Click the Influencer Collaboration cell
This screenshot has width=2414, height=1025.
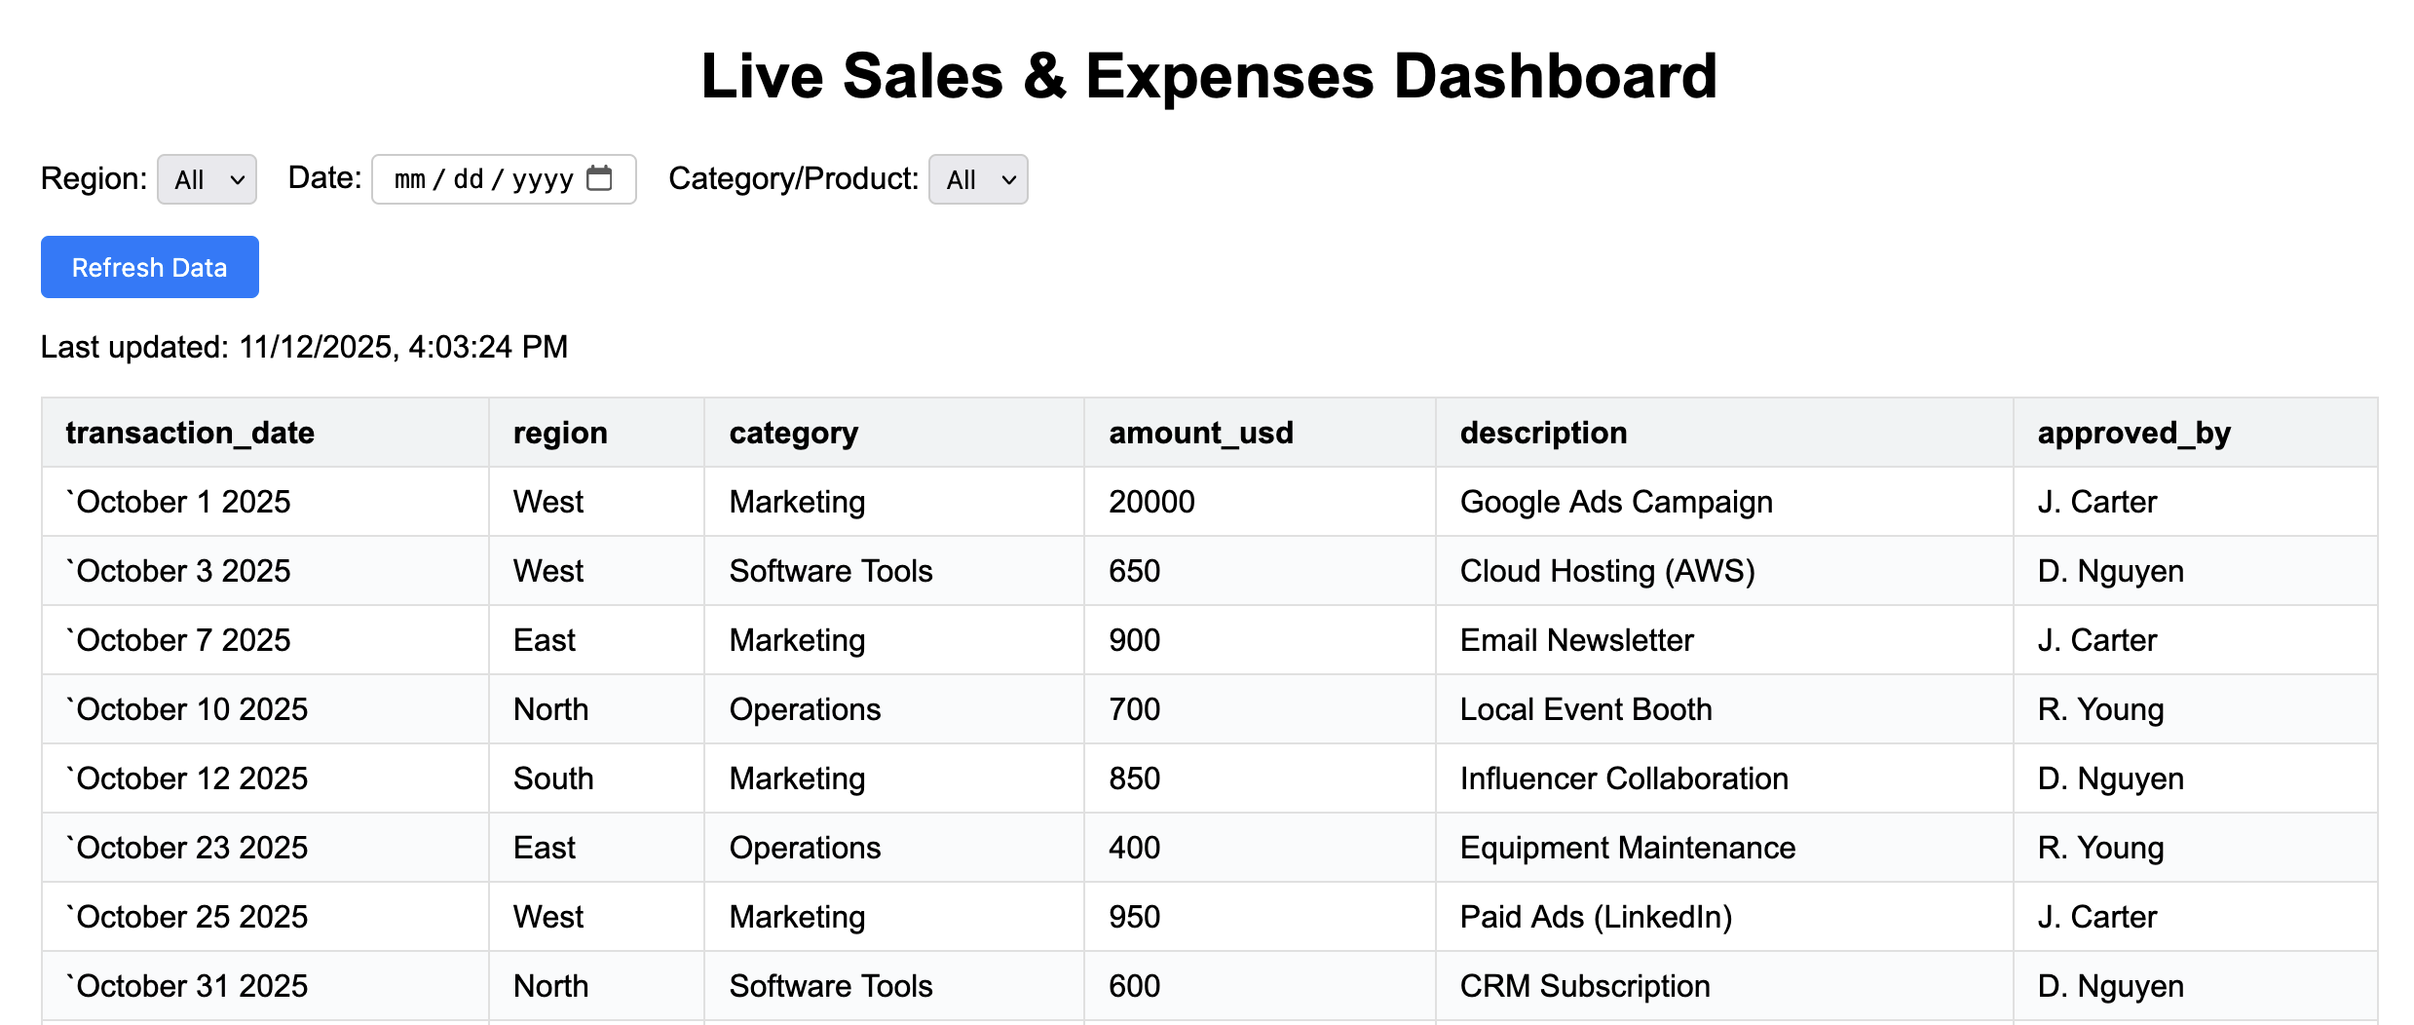[1624, 778]
